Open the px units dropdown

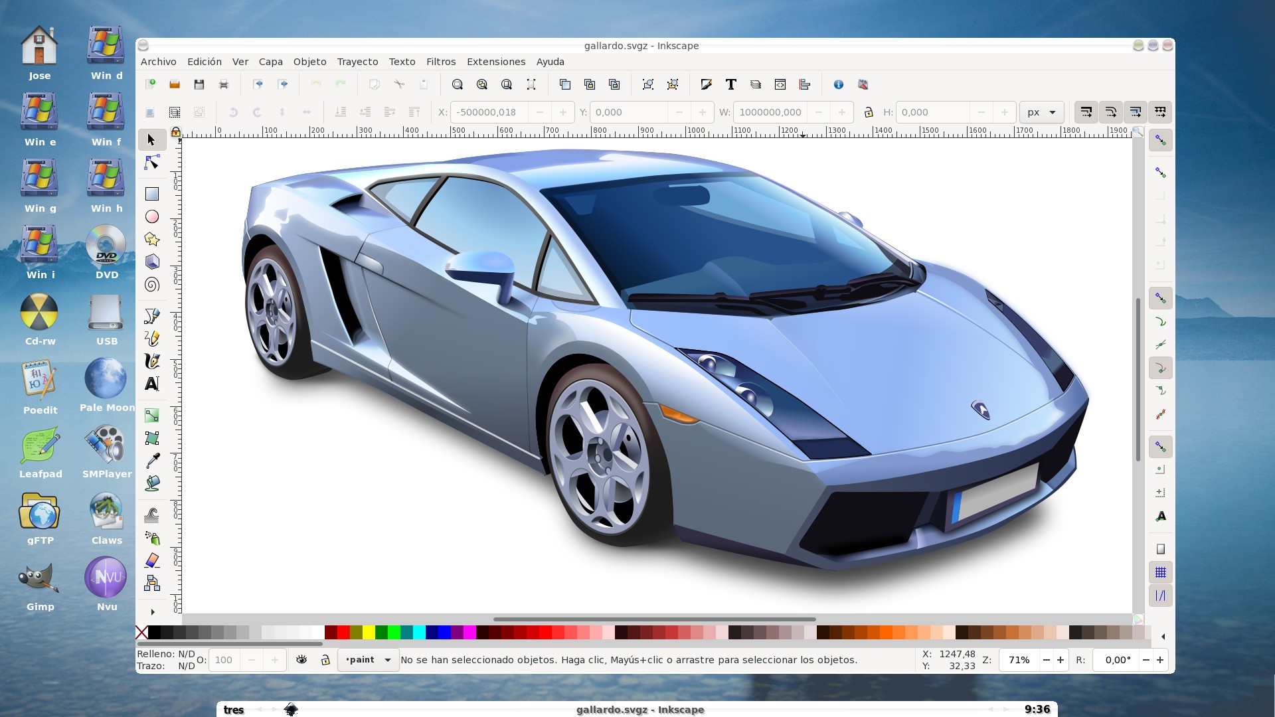[1041, 112]
